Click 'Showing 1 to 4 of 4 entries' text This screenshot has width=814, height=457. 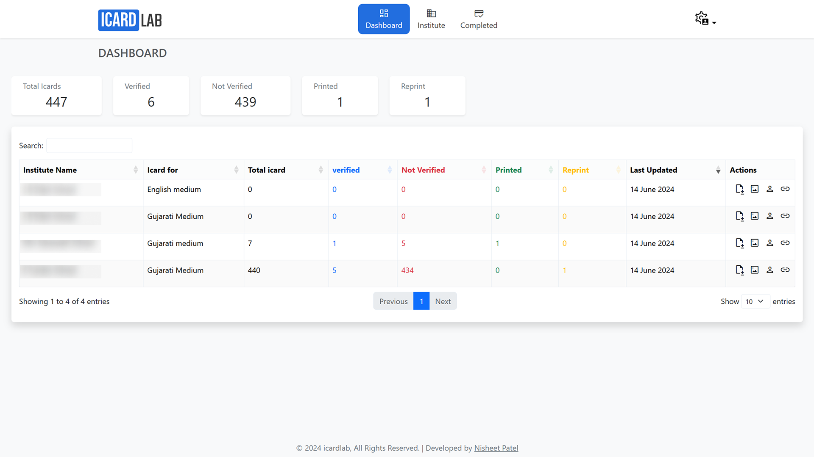(x=64, y=301)
